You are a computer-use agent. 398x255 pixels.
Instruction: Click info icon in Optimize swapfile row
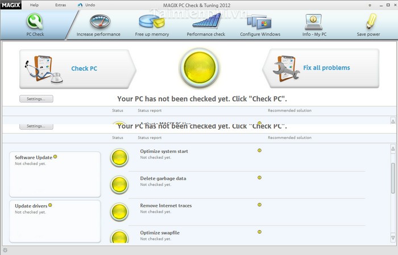[259, 232]
